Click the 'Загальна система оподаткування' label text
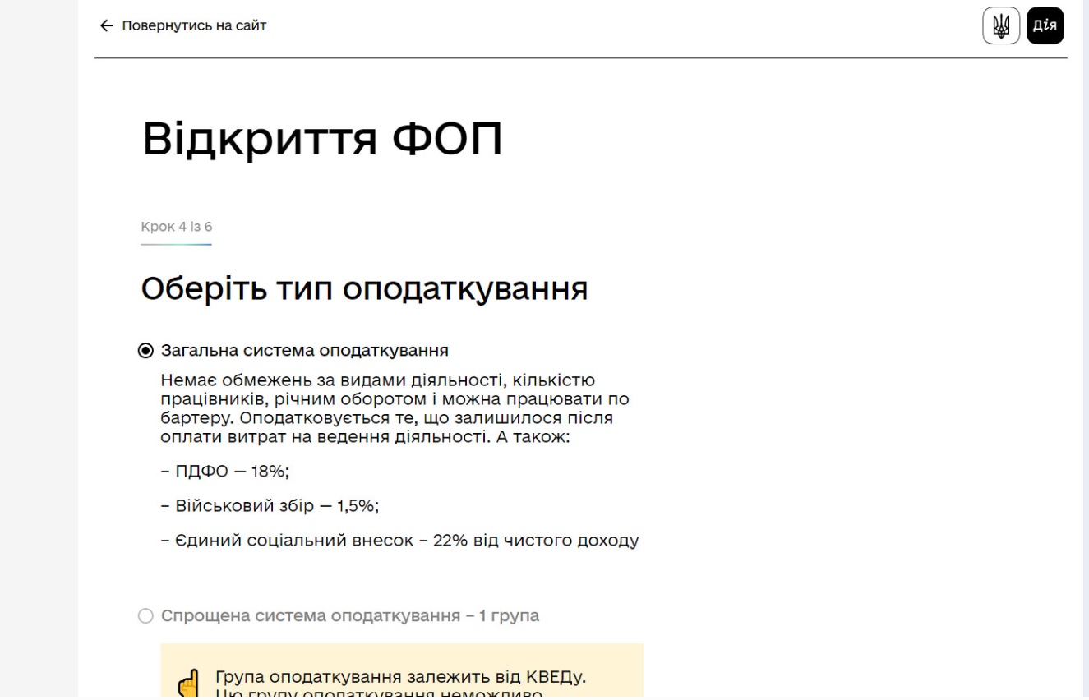This screenshot has width=1089, height=700. point(304,351)
